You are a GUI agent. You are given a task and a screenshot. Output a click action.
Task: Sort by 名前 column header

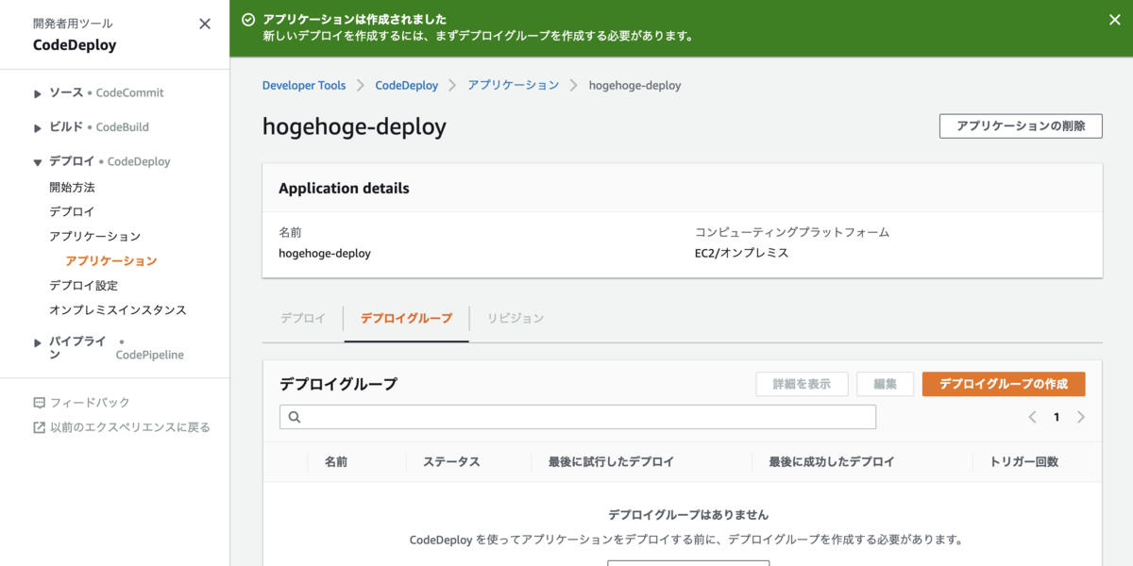click(x=336, y=462)
